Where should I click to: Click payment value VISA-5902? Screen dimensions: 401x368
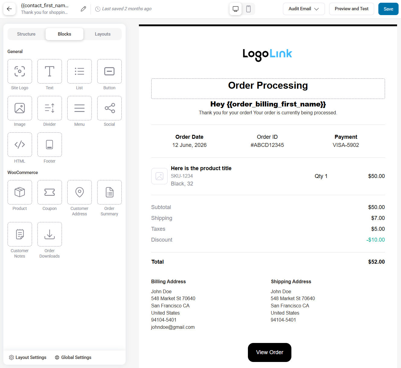click(346, 145)
